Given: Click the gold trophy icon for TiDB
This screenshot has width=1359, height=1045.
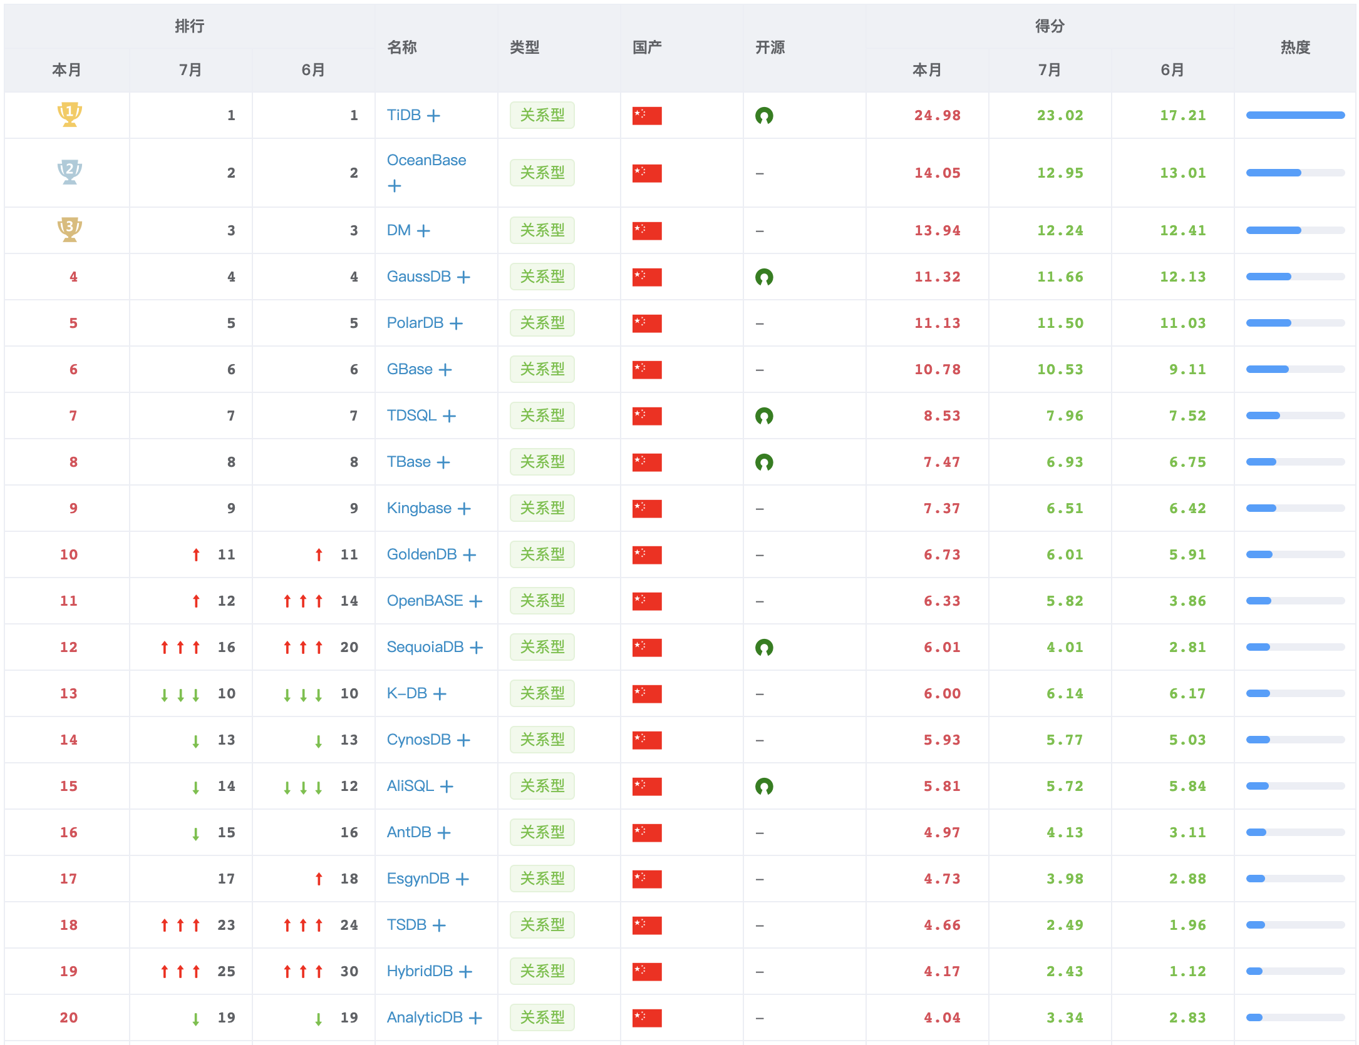Looking at the screenshot, I should point(69,115).
